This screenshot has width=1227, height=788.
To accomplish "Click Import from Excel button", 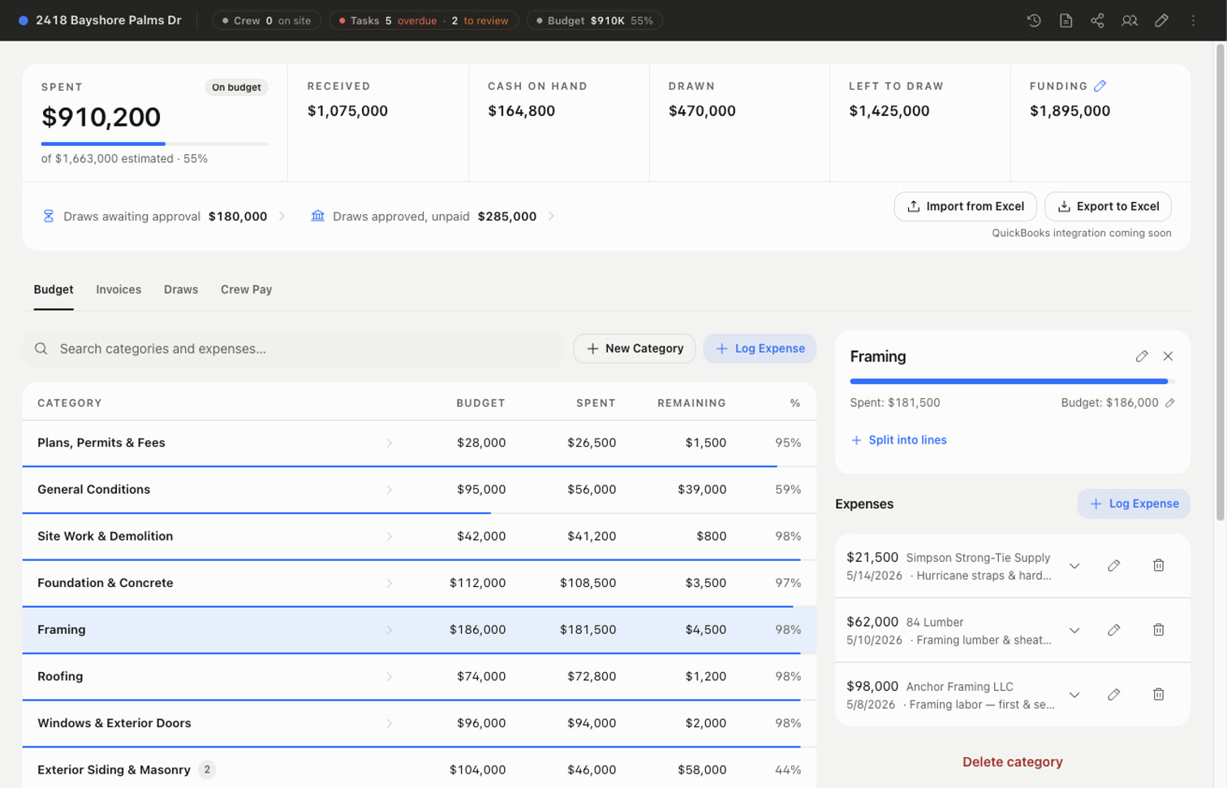I will [x=965, y=207].
